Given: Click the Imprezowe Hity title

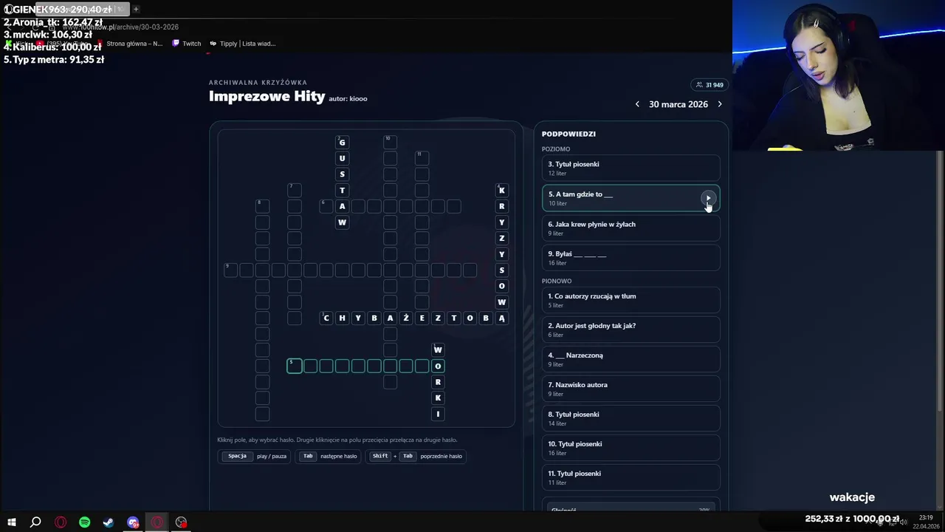Looking at the screenshot, I should (267, 96).
